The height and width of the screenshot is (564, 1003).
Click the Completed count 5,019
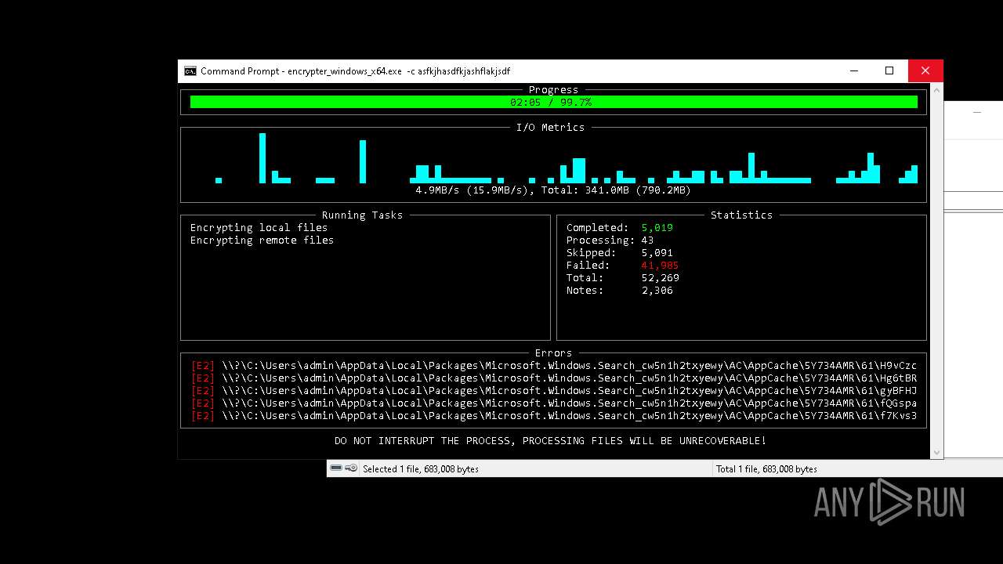(657, 228)
